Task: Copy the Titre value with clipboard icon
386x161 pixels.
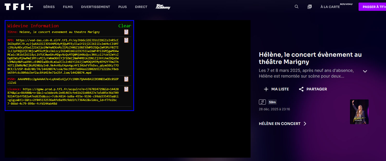Action: point(126,32)
